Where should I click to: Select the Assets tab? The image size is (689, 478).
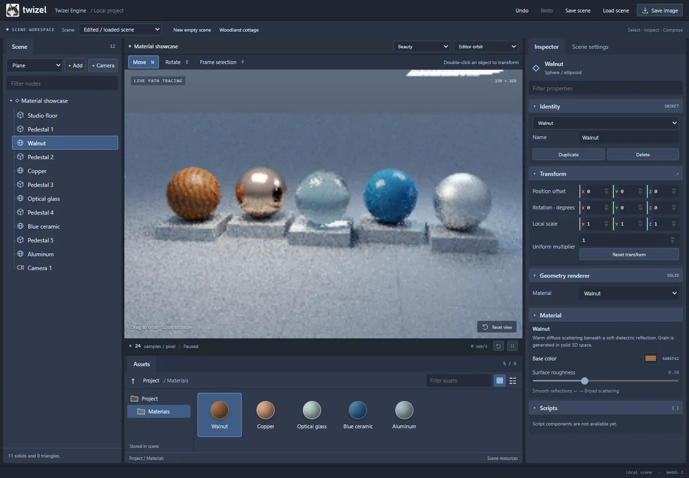(142, 364)
